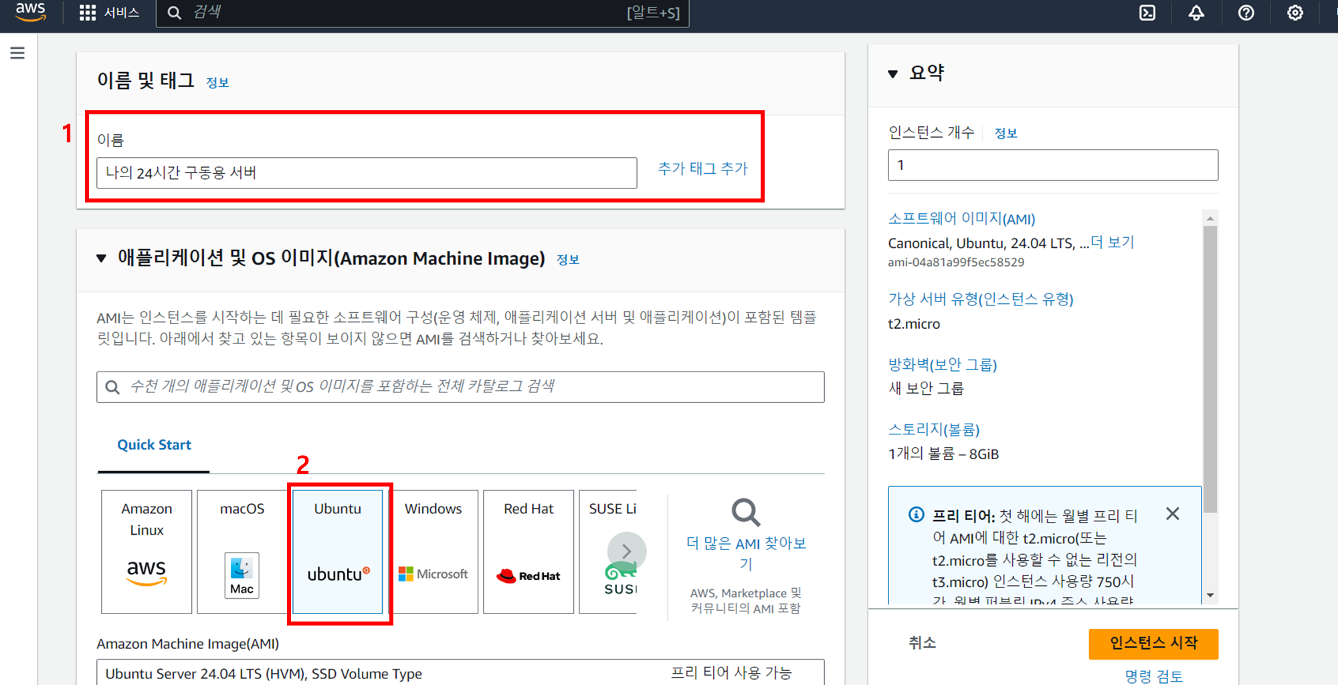Click the 더 보기 link in summary
This screenshot has width=1338, height=685.
[x=1113, y=242]
